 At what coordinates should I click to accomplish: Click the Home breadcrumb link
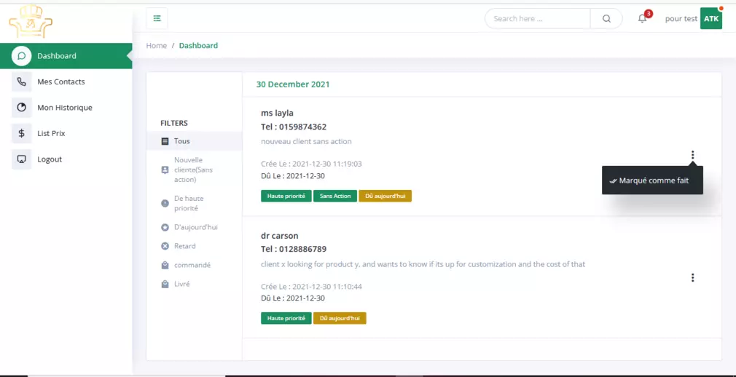tap(156, 45)
